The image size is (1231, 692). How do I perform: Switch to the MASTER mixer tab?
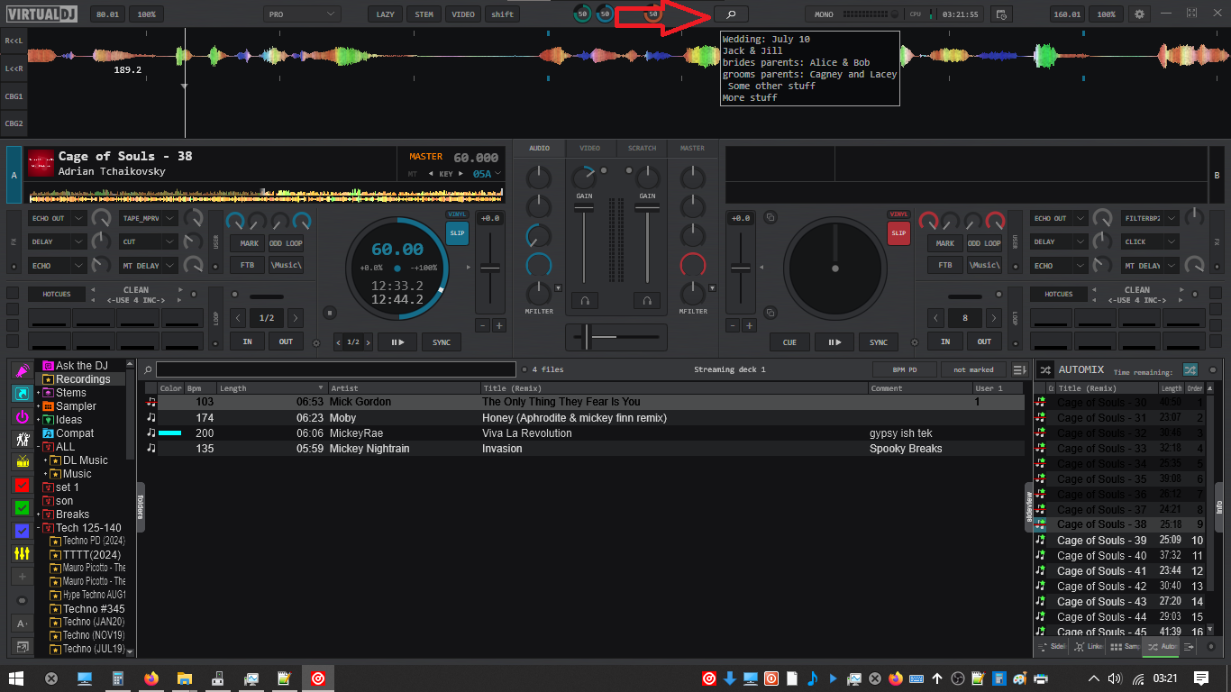692,148
